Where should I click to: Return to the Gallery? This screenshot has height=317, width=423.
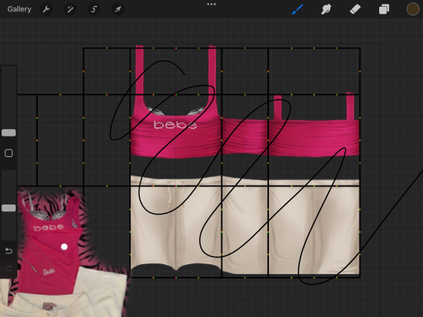click(19, 9)
